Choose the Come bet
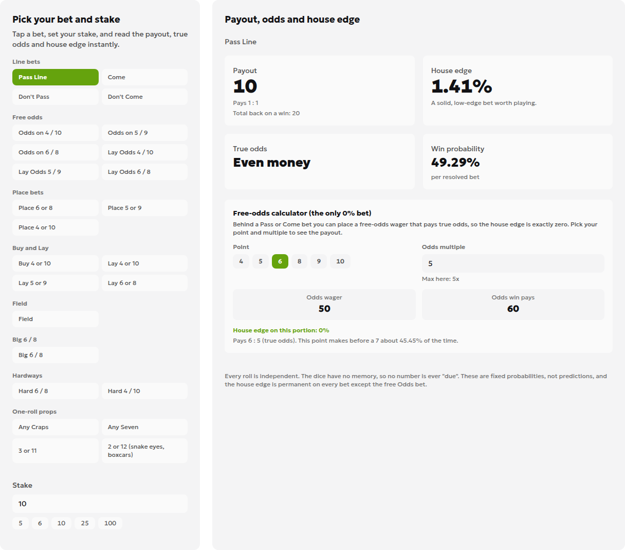The image size is (625, 550). [144, 77]
